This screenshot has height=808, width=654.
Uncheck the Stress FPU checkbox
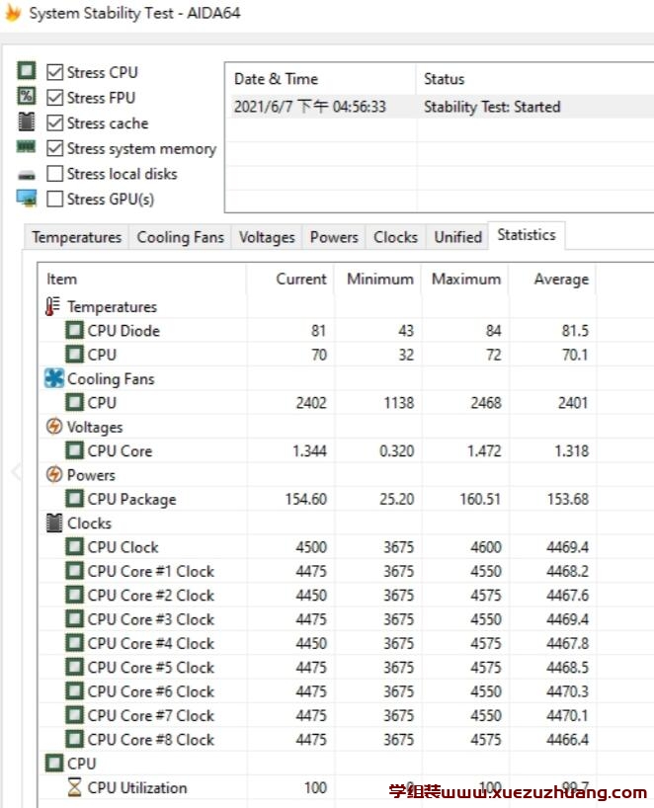tap(54, 98)
